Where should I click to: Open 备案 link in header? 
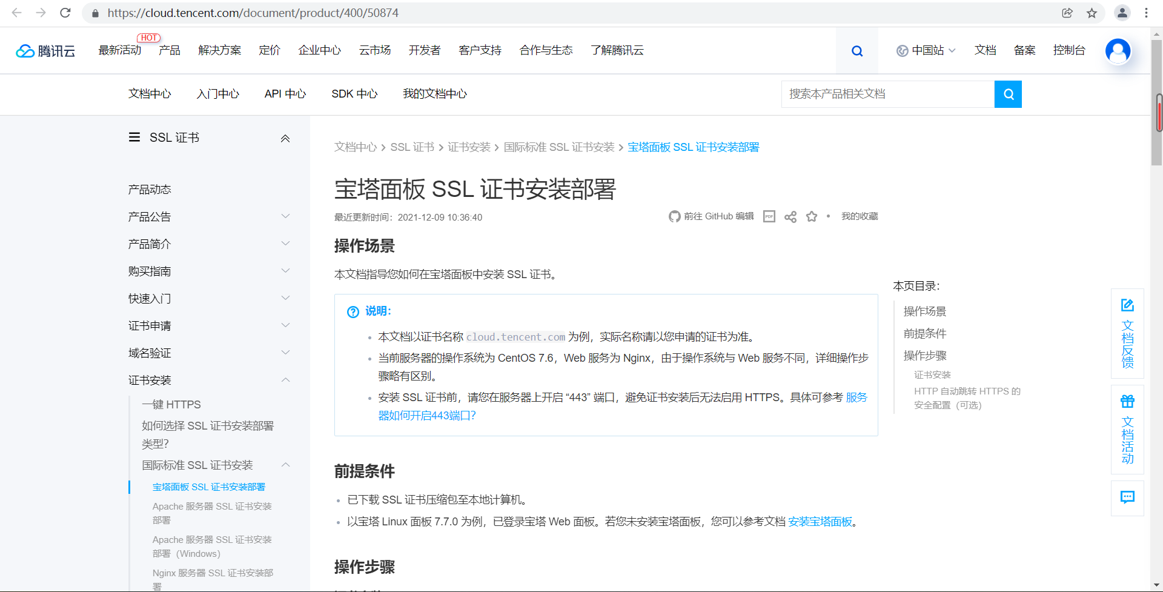[1025, 50]
